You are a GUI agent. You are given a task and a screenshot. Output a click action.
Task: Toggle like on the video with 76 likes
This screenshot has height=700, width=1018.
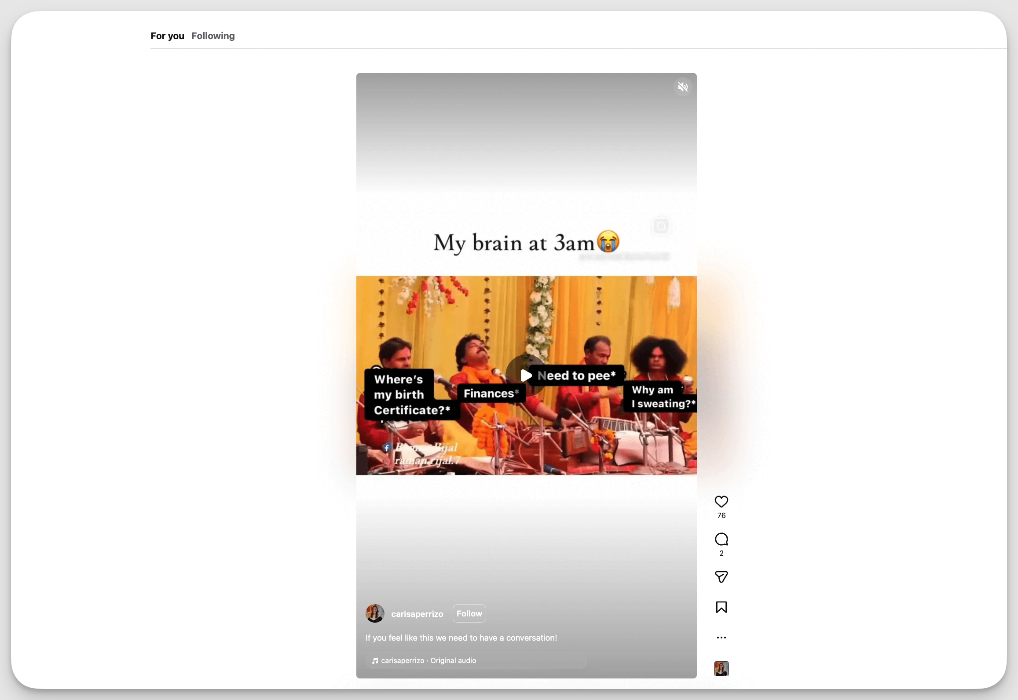(x=721, y=501)
